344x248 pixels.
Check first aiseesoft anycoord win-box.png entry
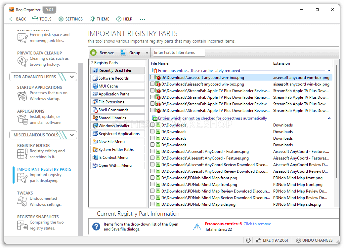152,77
